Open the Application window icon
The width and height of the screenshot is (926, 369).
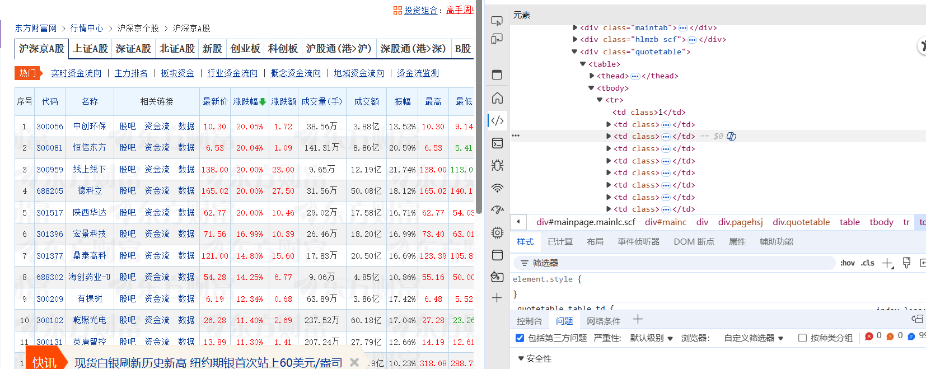click(x=497, y=255)
